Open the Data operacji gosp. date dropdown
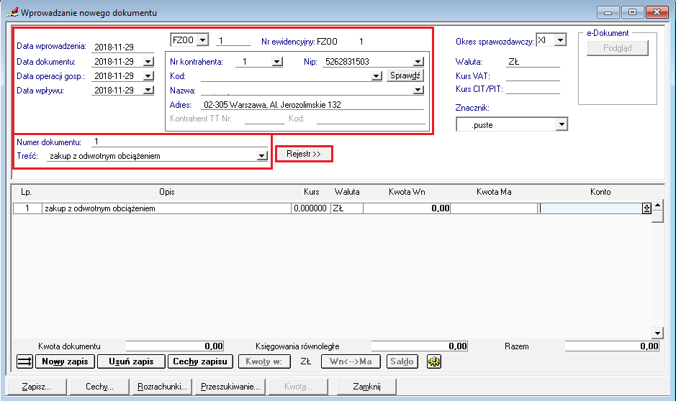The image size is (676, 401). click(x=148, y=76)
